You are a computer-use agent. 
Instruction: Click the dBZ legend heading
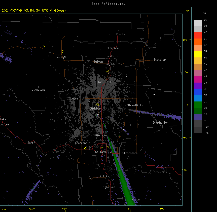pos(204,13)
